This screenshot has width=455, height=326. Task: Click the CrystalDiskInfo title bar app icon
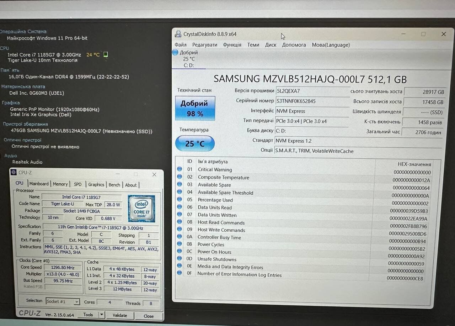pos(178,34)
